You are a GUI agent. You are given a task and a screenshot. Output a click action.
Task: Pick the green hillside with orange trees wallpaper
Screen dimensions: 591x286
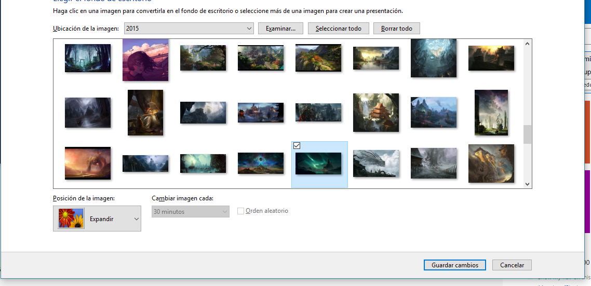tap(318, 58)
